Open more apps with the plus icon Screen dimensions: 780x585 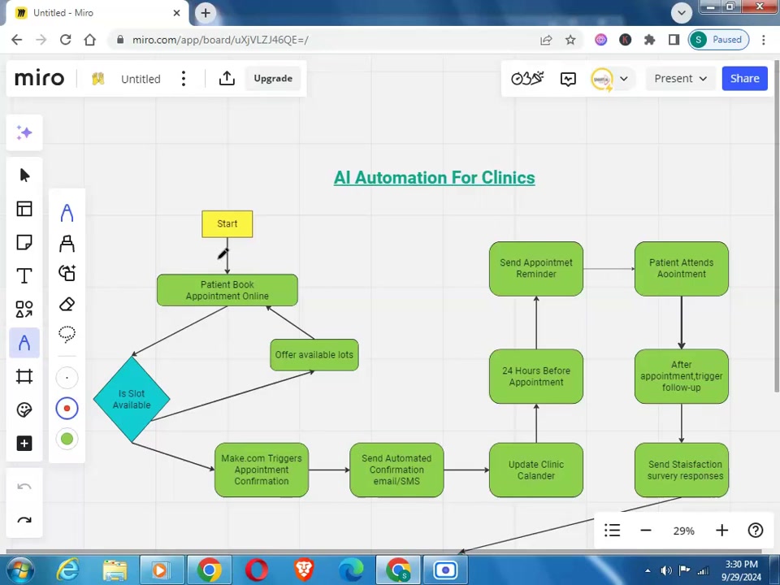coord(24,444)
